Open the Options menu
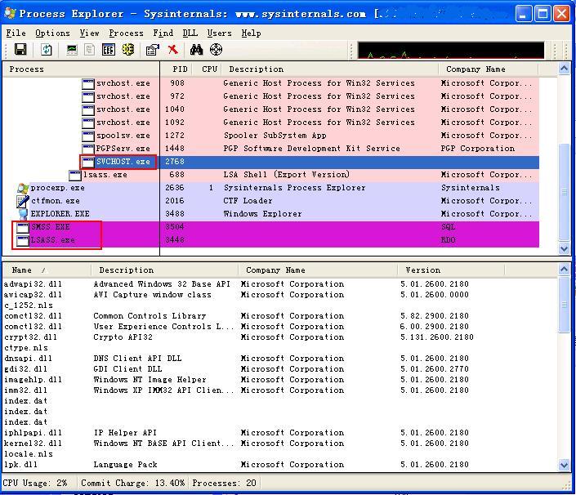The image size is (576, 495). coord(52,33)
